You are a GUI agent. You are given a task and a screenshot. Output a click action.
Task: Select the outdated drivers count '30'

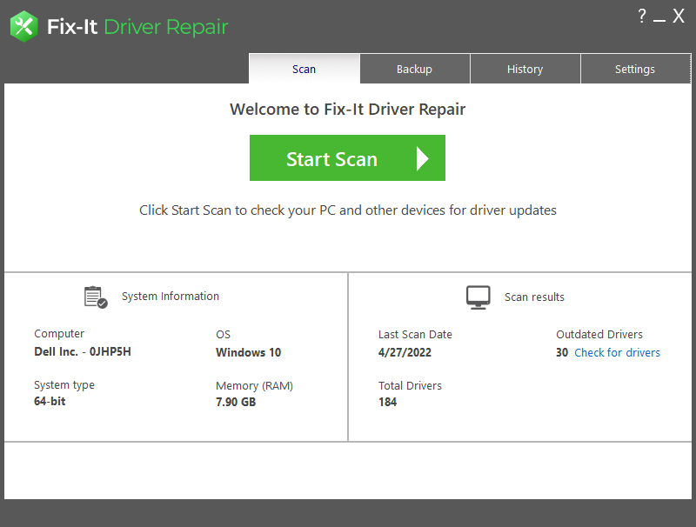[562, 353]
